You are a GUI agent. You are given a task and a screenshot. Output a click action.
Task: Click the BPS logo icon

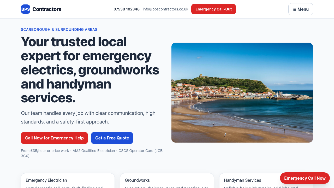point(25,9)
